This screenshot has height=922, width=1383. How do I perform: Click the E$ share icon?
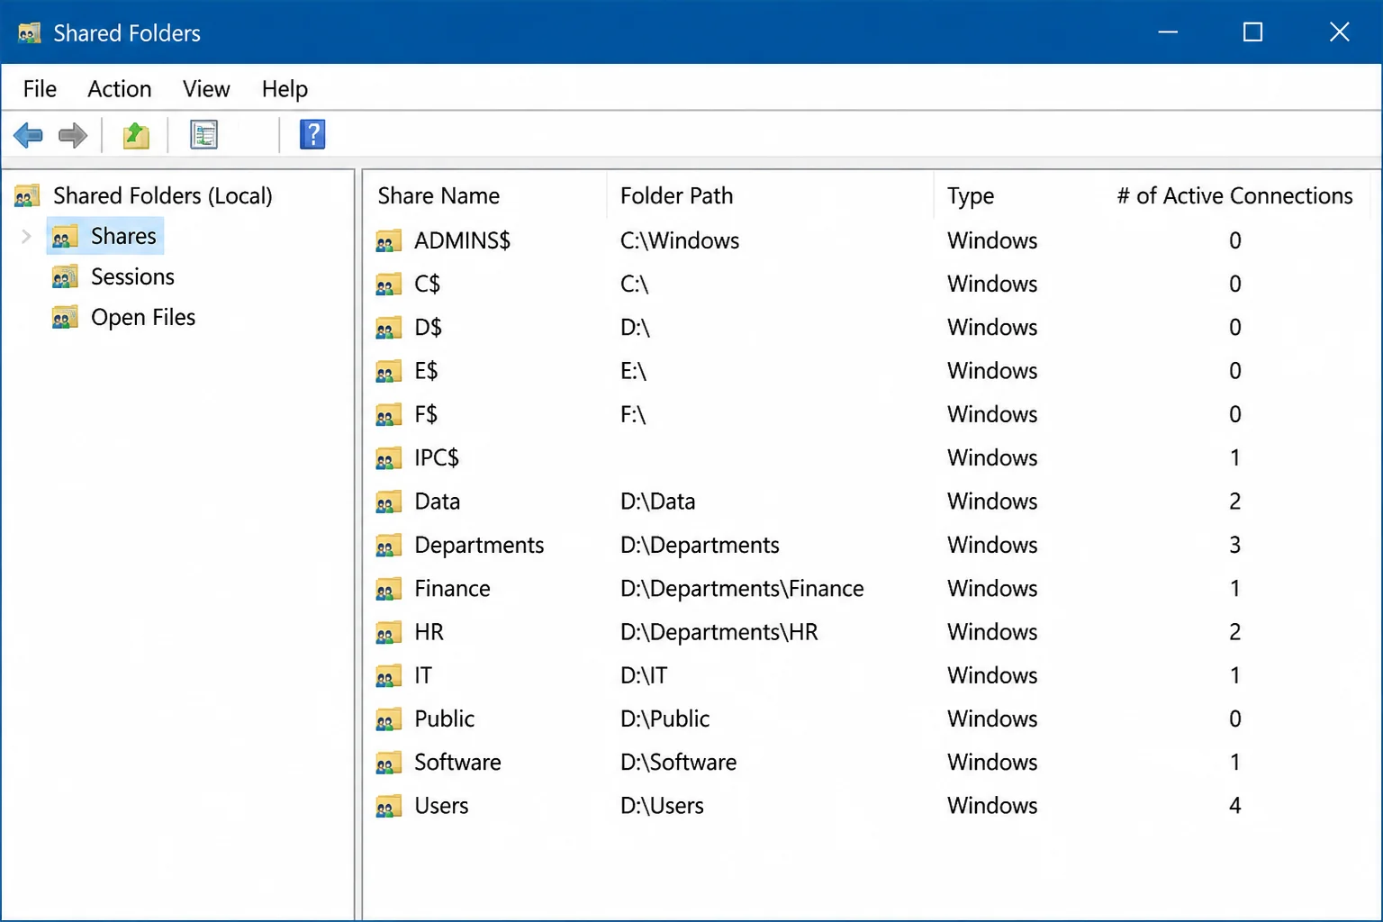(x=388, y=371)
